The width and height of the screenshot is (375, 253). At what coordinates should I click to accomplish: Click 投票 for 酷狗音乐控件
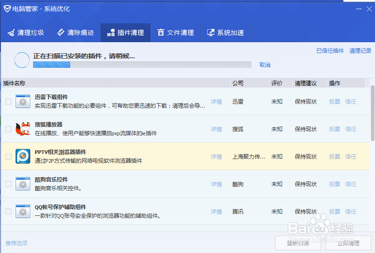coord(335,184)
